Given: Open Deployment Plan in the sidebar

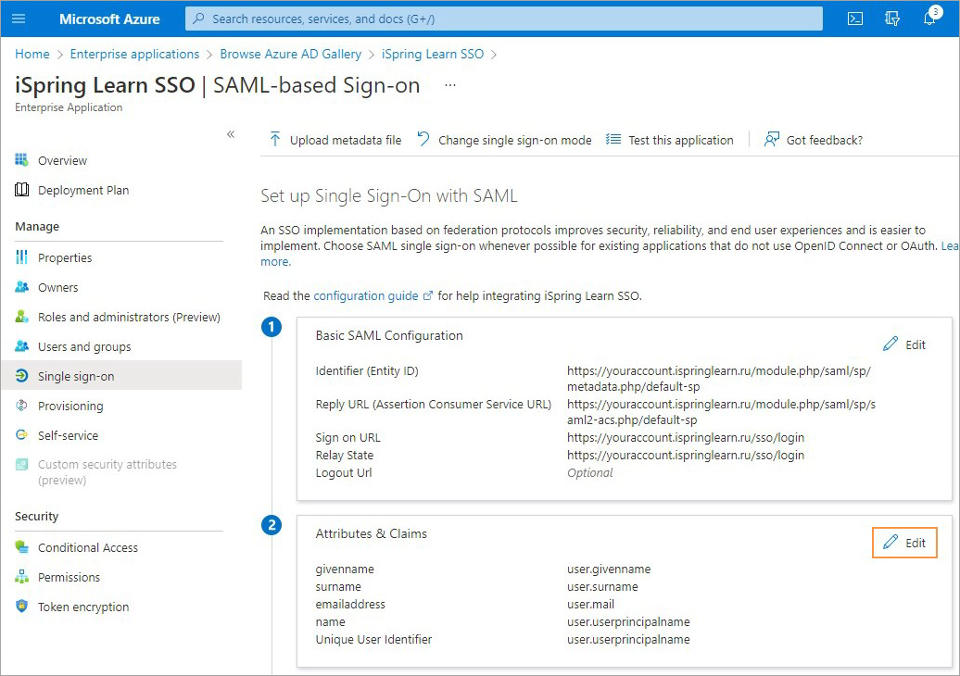Looking at the screenshot, I should (x=83, y=190).
